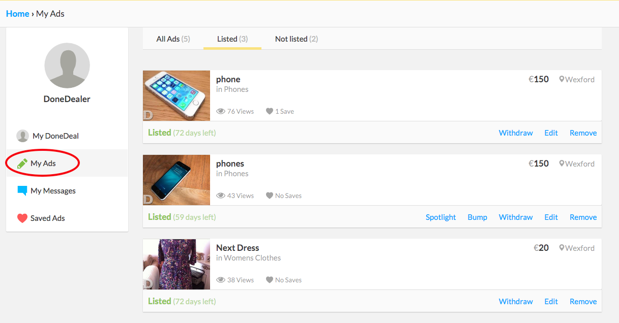Edit the Next Dress ad
Screen dimensions: 619x323
pos(551,301)
